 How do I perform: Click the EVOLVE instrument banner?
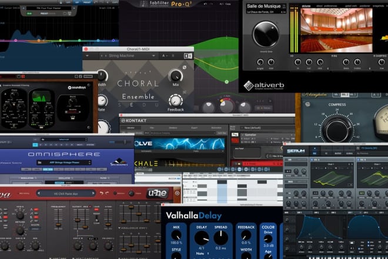tap(180, 144)
